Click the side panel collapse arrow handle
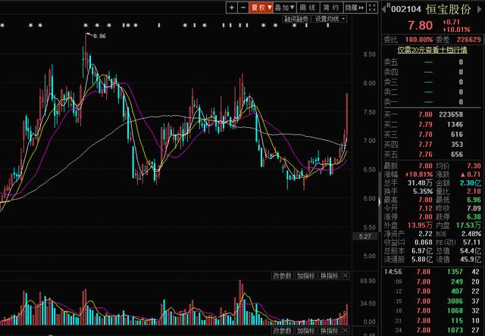Viewport: 485px width, 336px height. click(380, 202)
